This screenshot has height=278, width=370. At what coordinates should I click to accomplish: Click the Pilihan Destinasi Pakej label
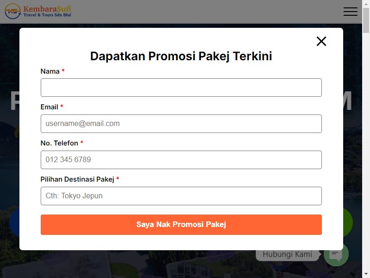pyautogui.click(x=77, y=179)
